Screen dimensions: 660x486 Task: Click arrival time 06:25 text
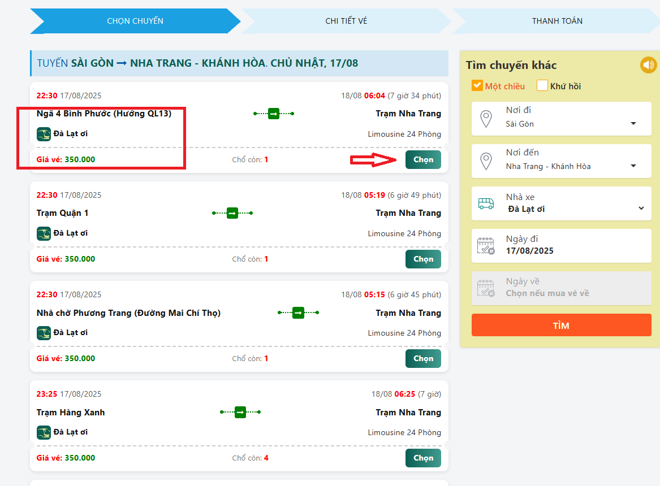405,394
